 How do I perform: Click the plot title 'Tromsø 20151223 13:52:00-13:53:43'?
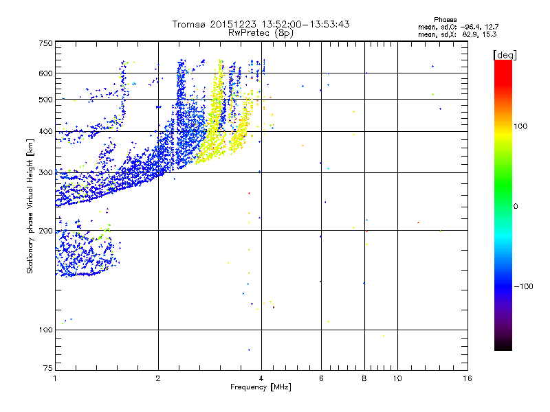[x=261, y=24]
